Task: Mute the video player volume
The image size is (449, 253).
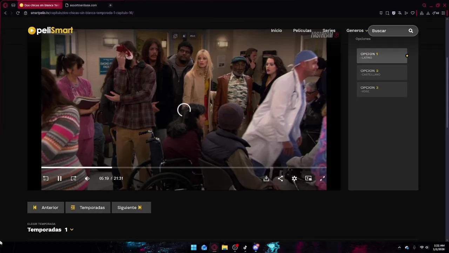Action: click(87, 179)
